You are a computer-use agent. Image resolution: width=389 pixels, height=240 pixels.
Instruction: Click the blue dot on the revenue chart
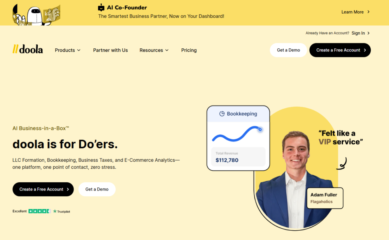(x=260, y=129)
